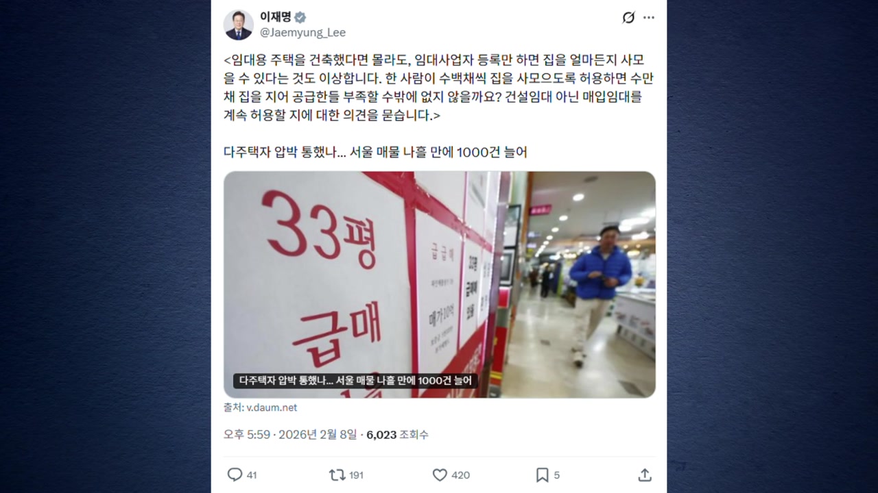The image size is (878, 493).
Task: Like the post with the heart icon
Action: click(x=440, y=475)
